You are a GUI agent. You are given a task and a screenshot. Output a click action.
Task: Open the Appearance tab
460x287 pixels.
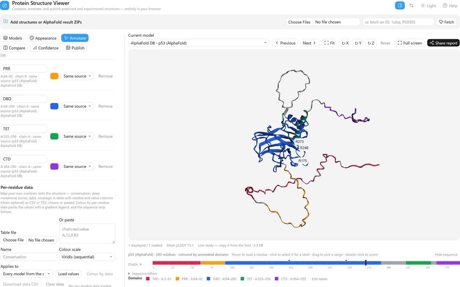pos(43,38)
